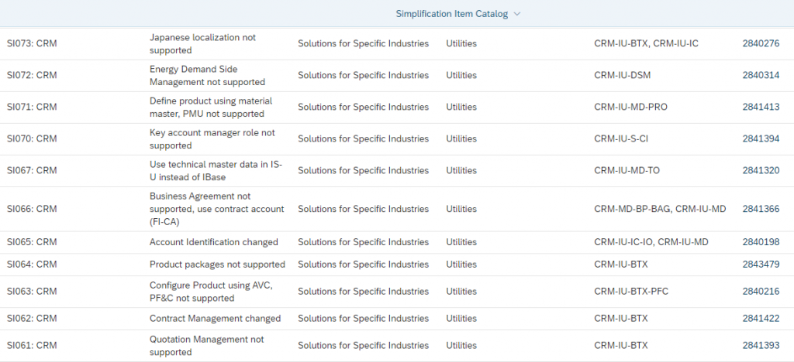
Task: Open SAP note 2841422
Action: [x=761, y=319]
